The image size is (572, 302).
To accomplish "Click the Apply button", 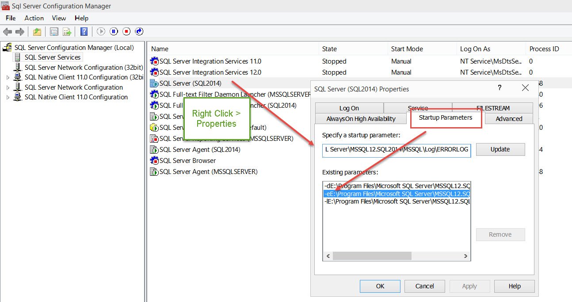I will pos(469,286).
